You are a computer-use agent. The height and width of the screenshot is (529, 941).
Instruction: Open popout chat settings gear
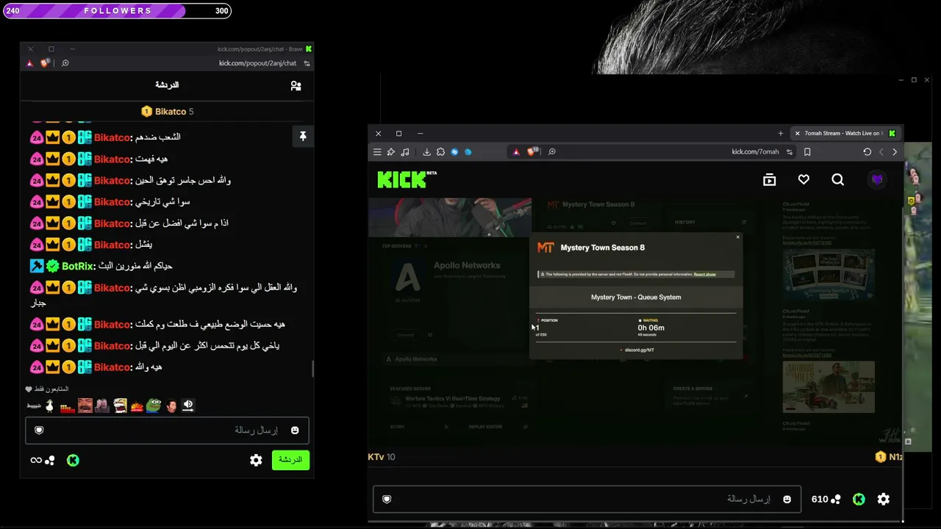256,460
